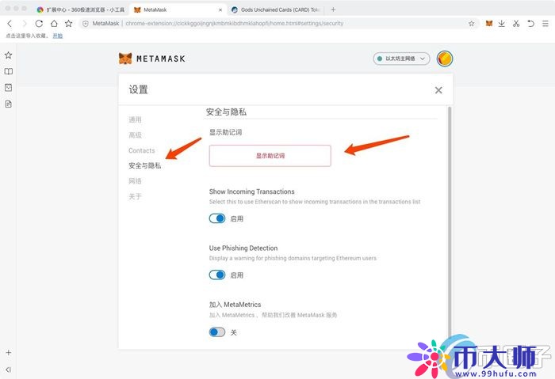The image size is (555, 379).
Task: Click the sidebar plus add icon
Action: (9, 353)
